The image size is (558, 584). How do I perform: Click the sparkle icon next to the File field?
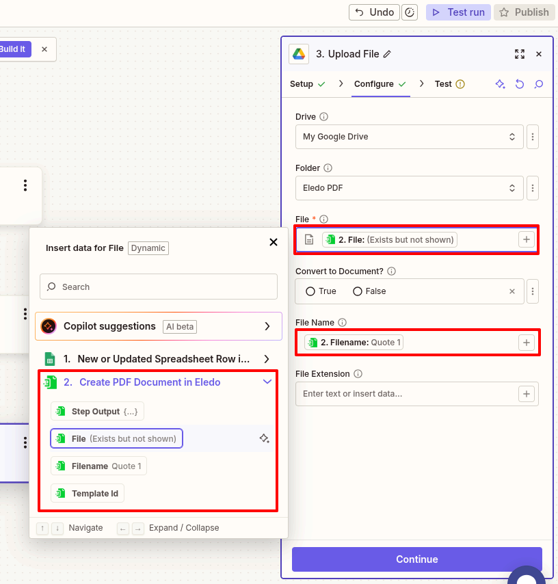264,438
